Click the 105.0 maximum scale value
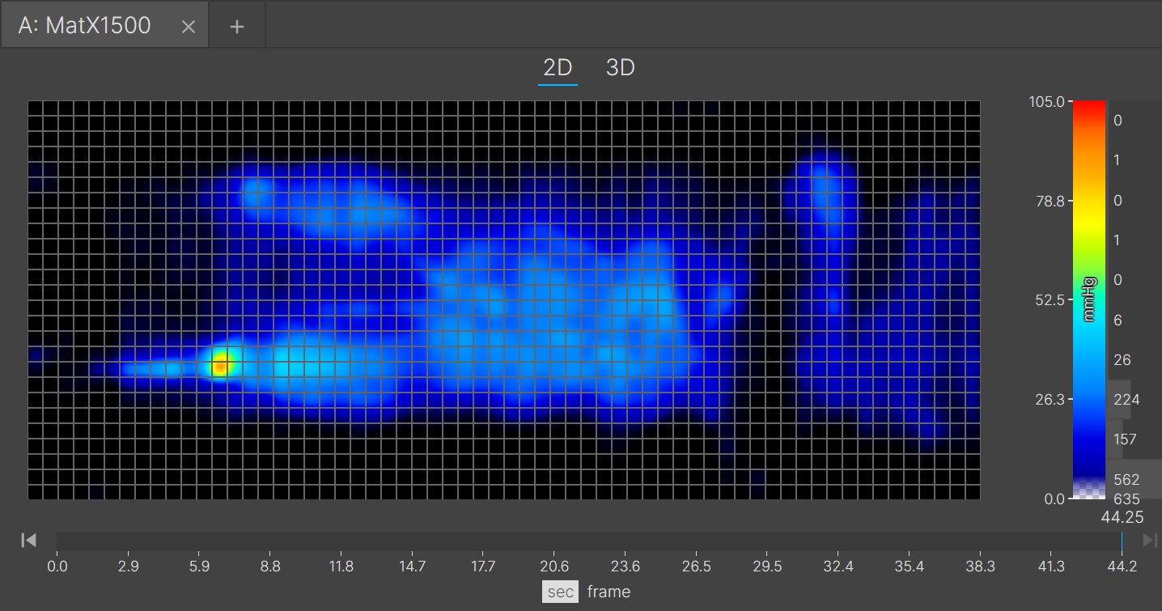Screen dimensions: 1162x611 1048,102
